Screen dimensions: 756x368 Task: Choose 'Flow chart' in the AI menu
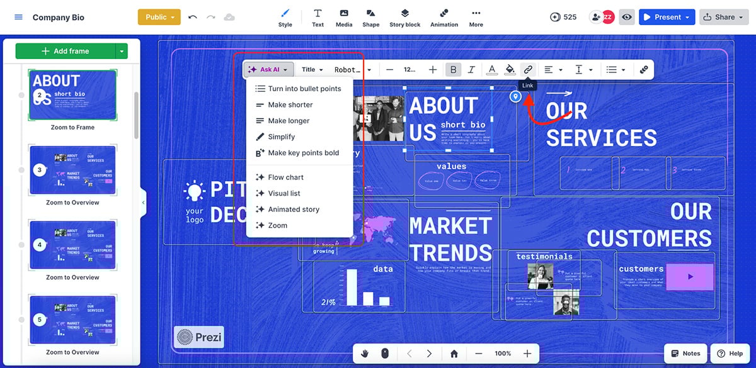click(287, 177)
